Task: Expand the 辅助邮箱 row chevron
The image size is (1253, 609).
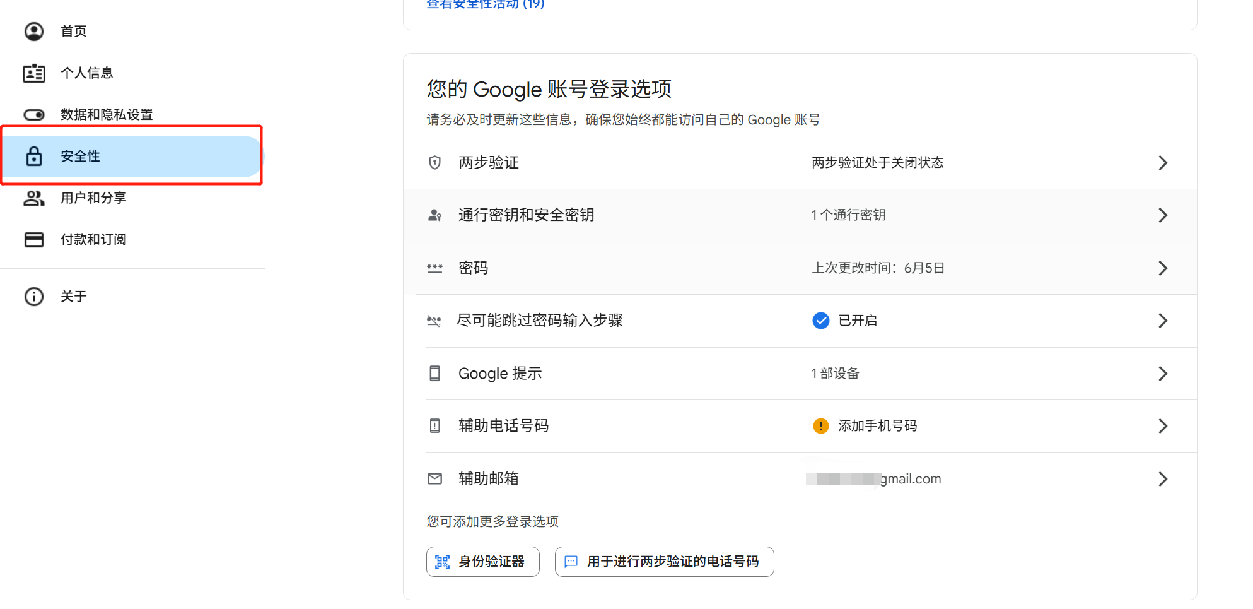Action: (x=1163, y=479)
